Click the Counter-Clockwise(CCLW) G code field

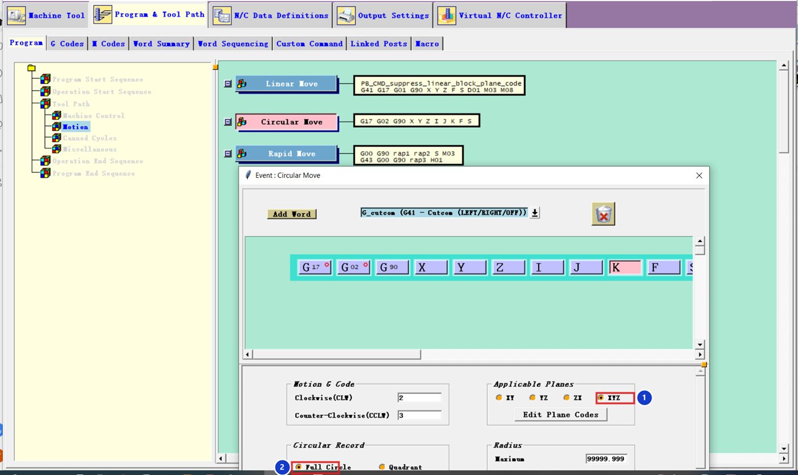point(420,415)
